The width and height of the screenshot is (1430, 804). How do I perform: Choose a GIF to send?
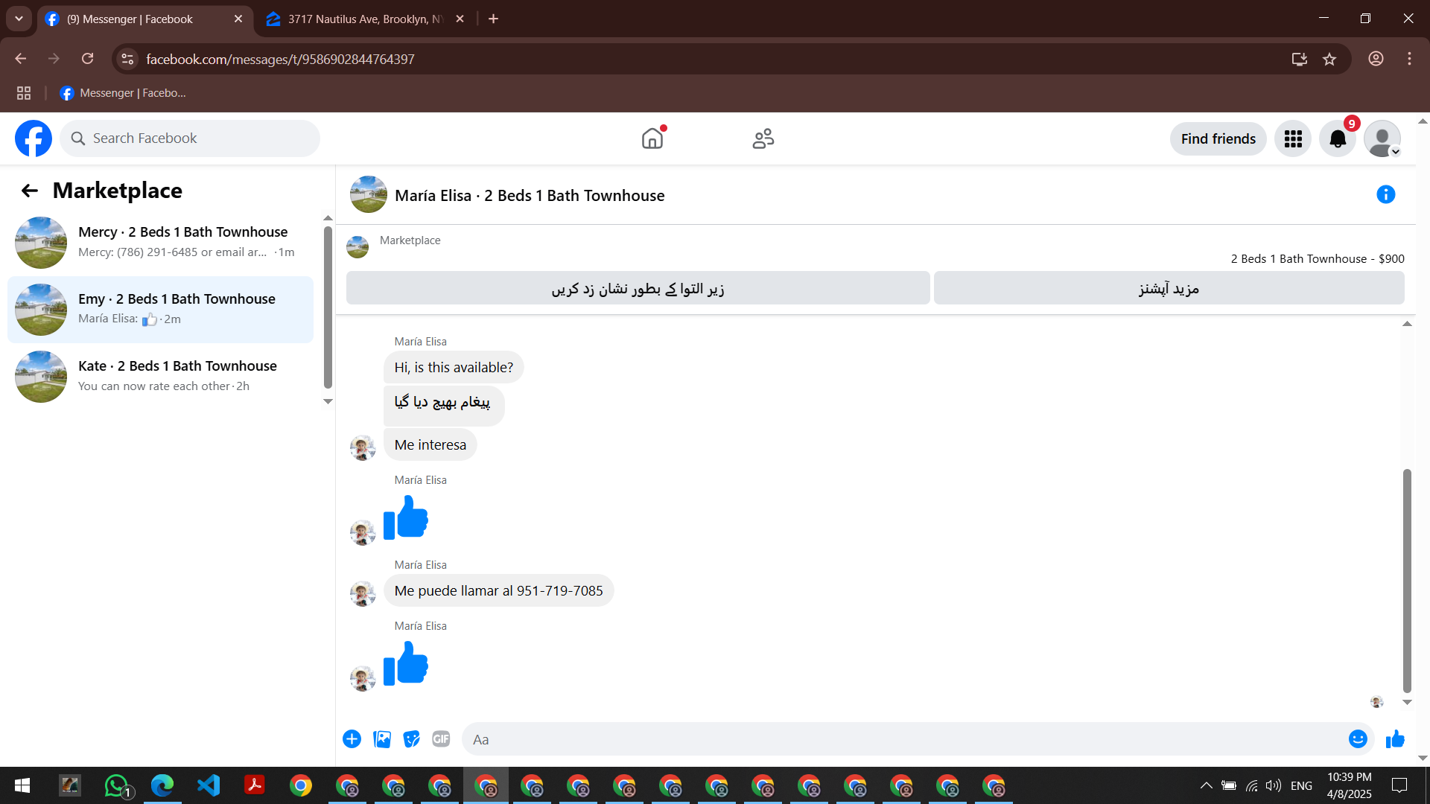click(x=441, y=739)
